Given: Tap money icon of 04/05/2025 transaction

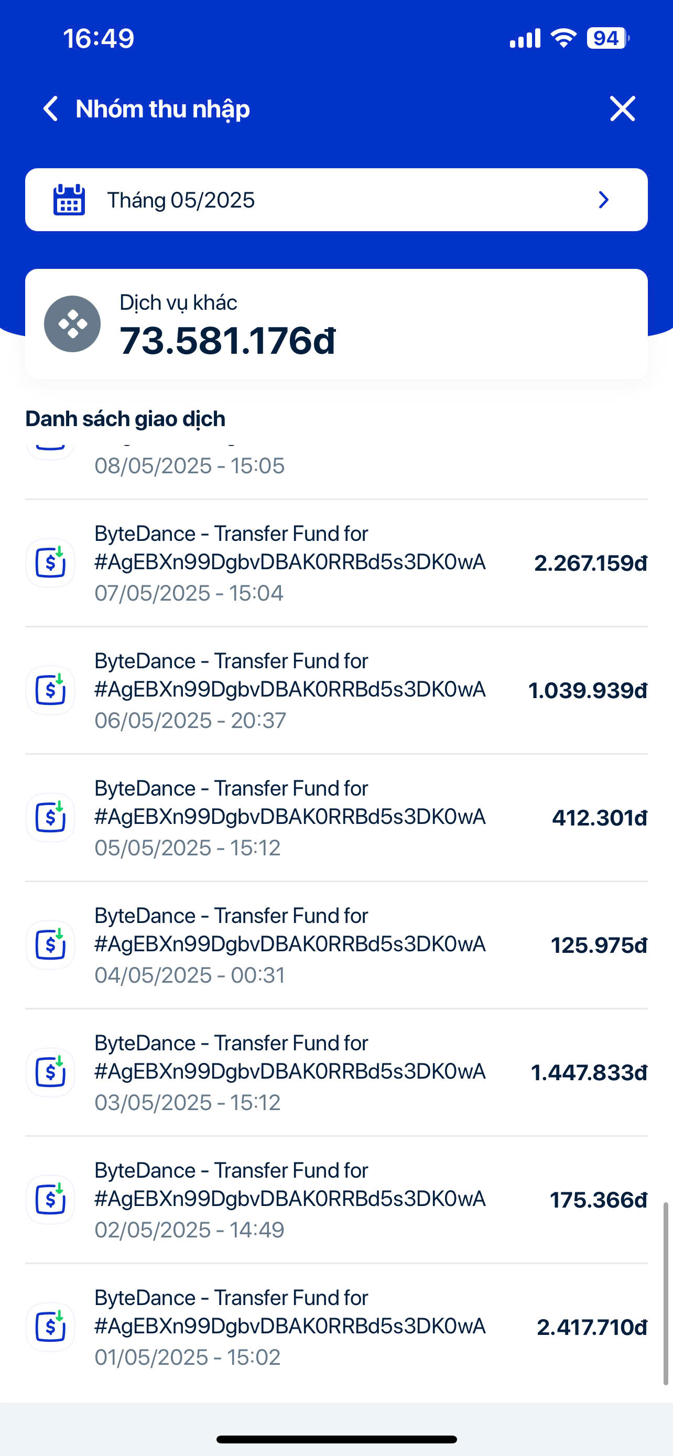Looking at the screenshot, I should (x=50, y=945).
